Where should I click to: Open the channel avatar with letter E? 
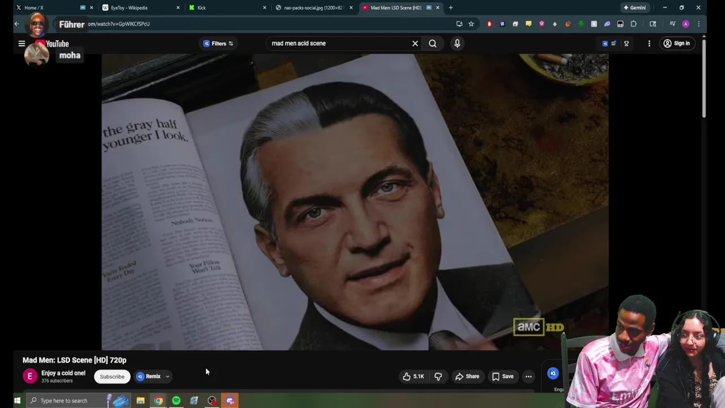30,376
